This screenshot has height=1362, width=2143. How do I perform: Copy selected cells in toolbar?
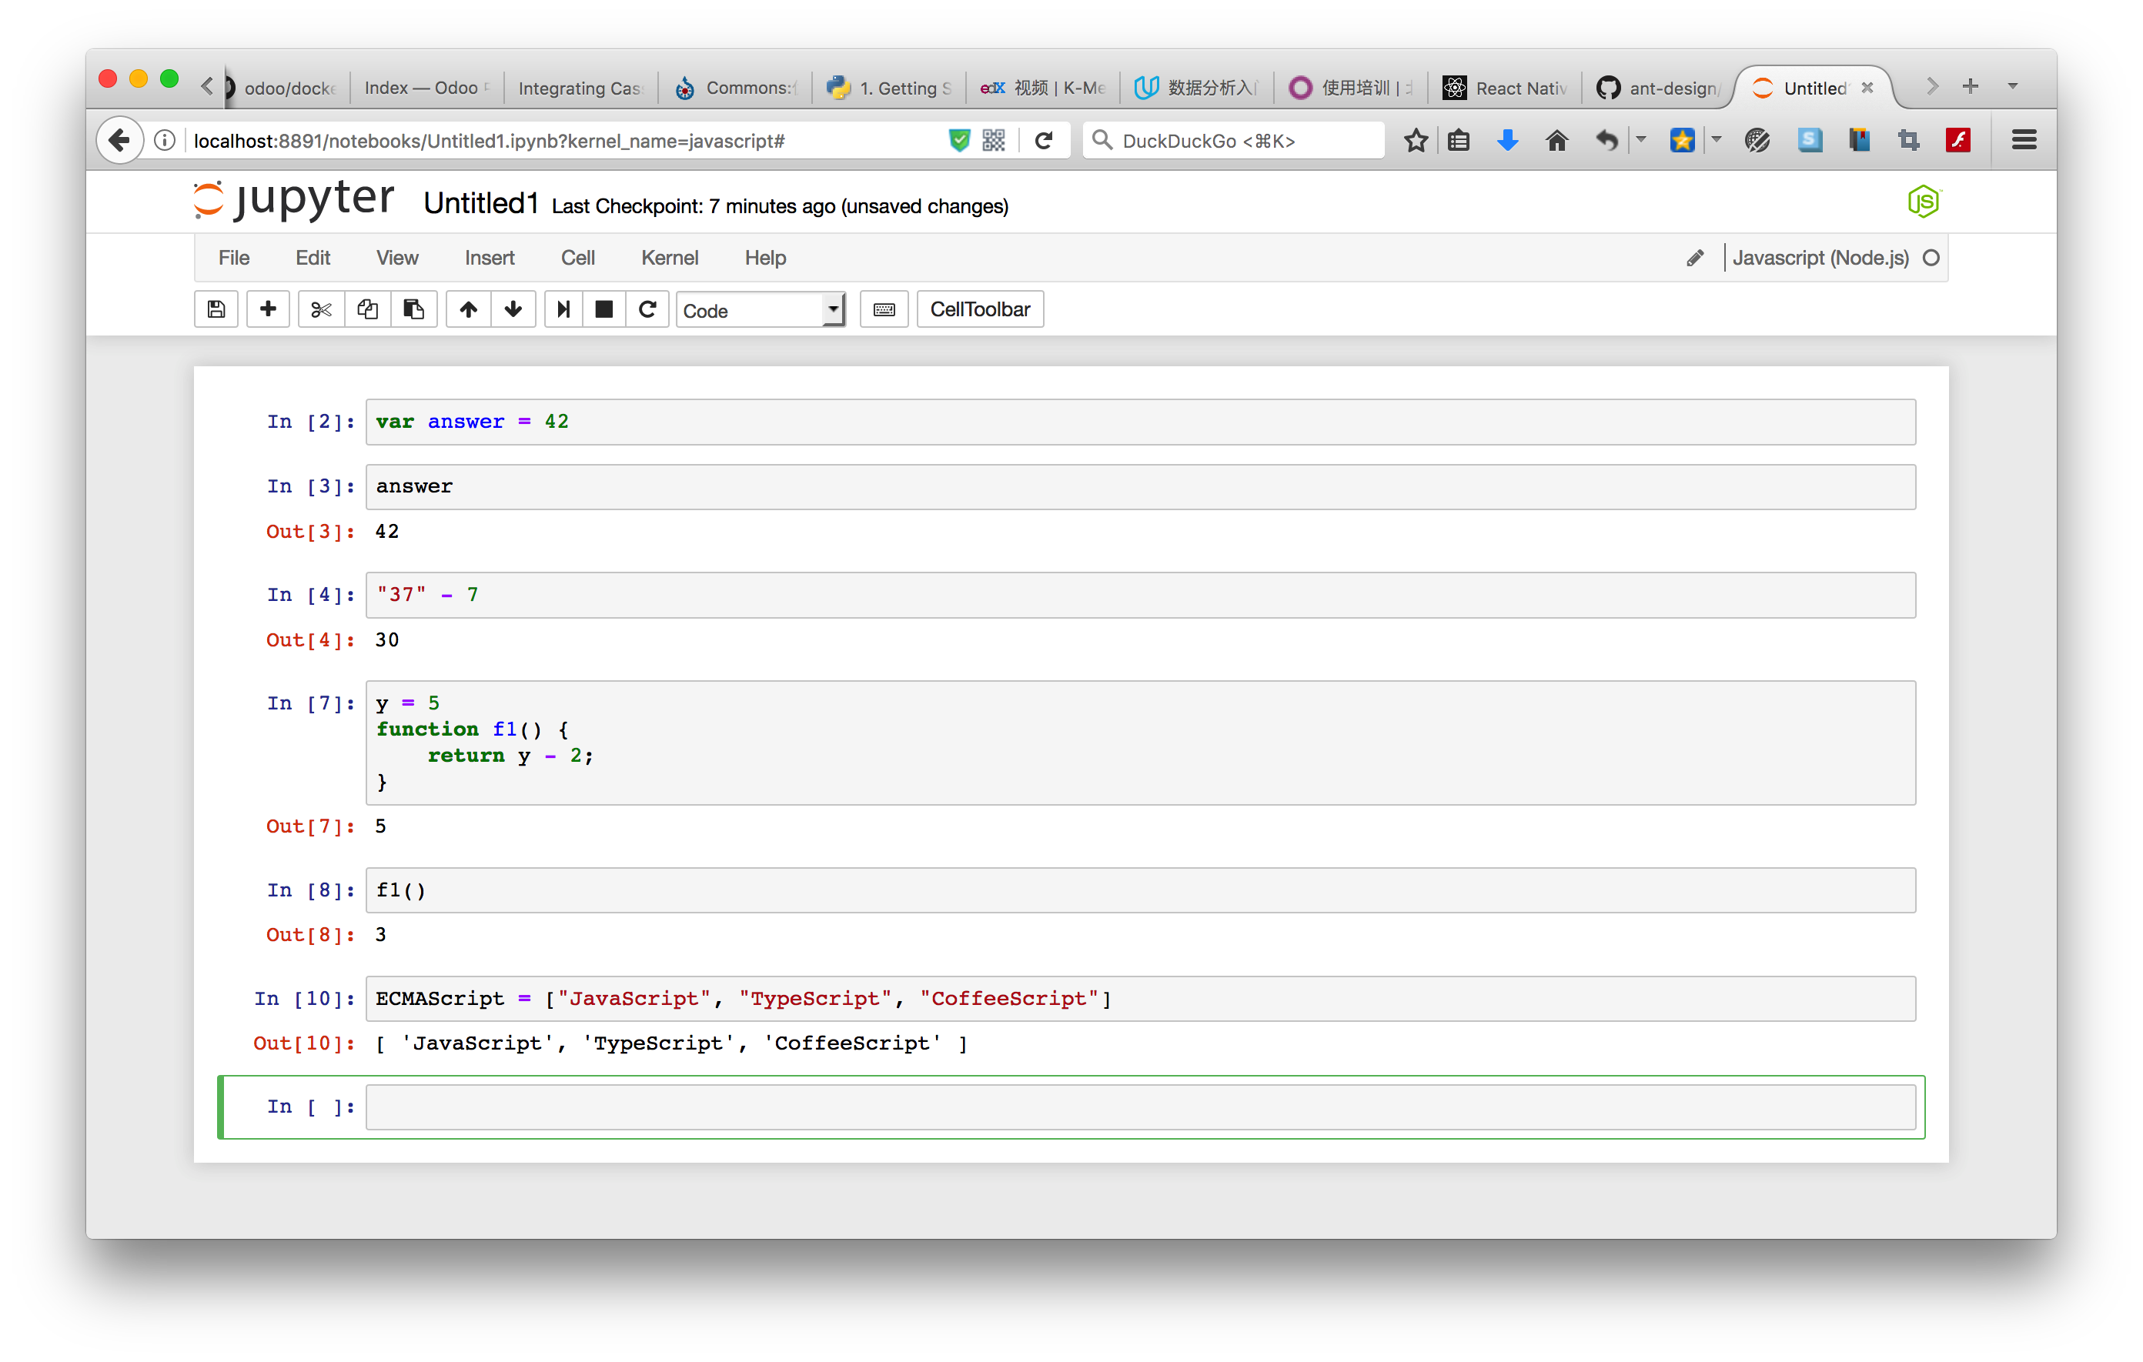point(367,309)
